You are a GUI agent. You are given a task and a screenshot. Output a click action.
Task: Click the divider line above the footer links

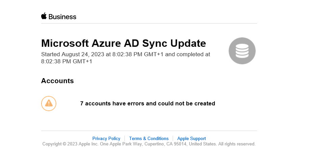149,131
